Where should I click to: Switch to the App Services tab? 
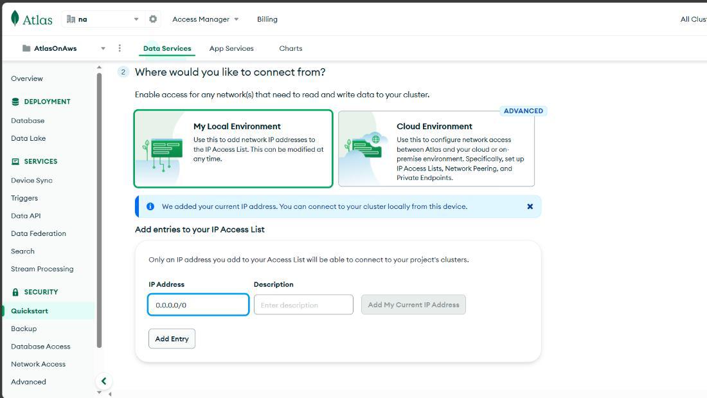point(231,48)
